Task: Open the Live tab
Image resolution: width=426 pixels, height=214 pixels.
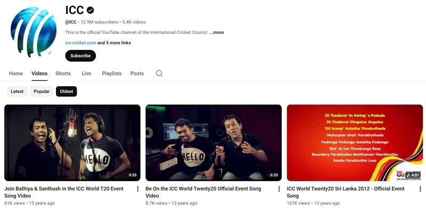Action: (86, 73)
